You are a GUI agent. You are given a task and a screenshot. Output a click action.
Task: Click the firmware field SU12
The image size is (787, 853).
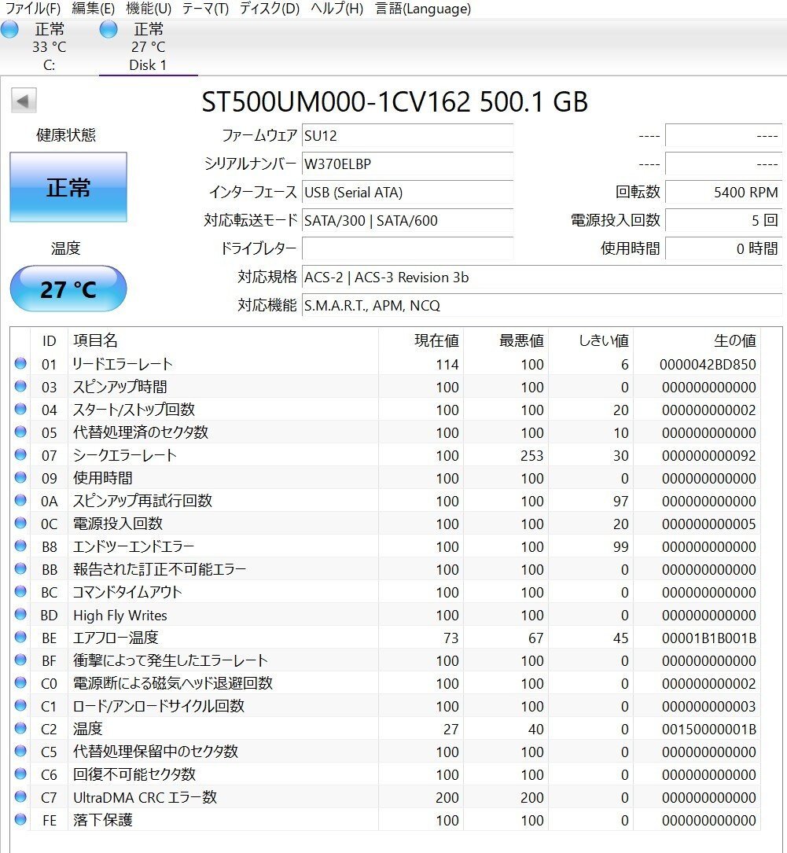pyautogui.click(x=407, y=135)
